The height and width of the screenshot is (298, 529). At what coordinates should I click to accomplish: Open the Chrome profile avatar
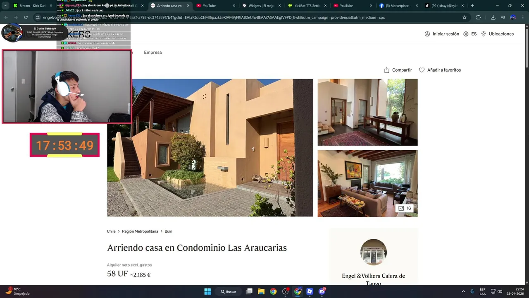point(513,17)
